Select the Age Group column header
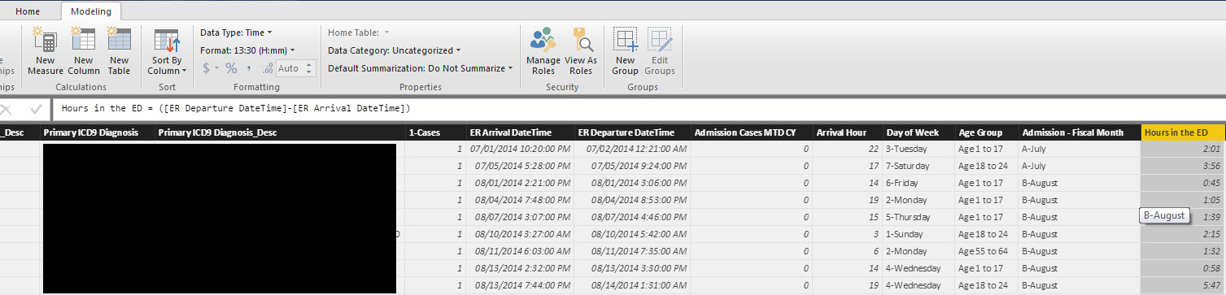 coord(988,132)
